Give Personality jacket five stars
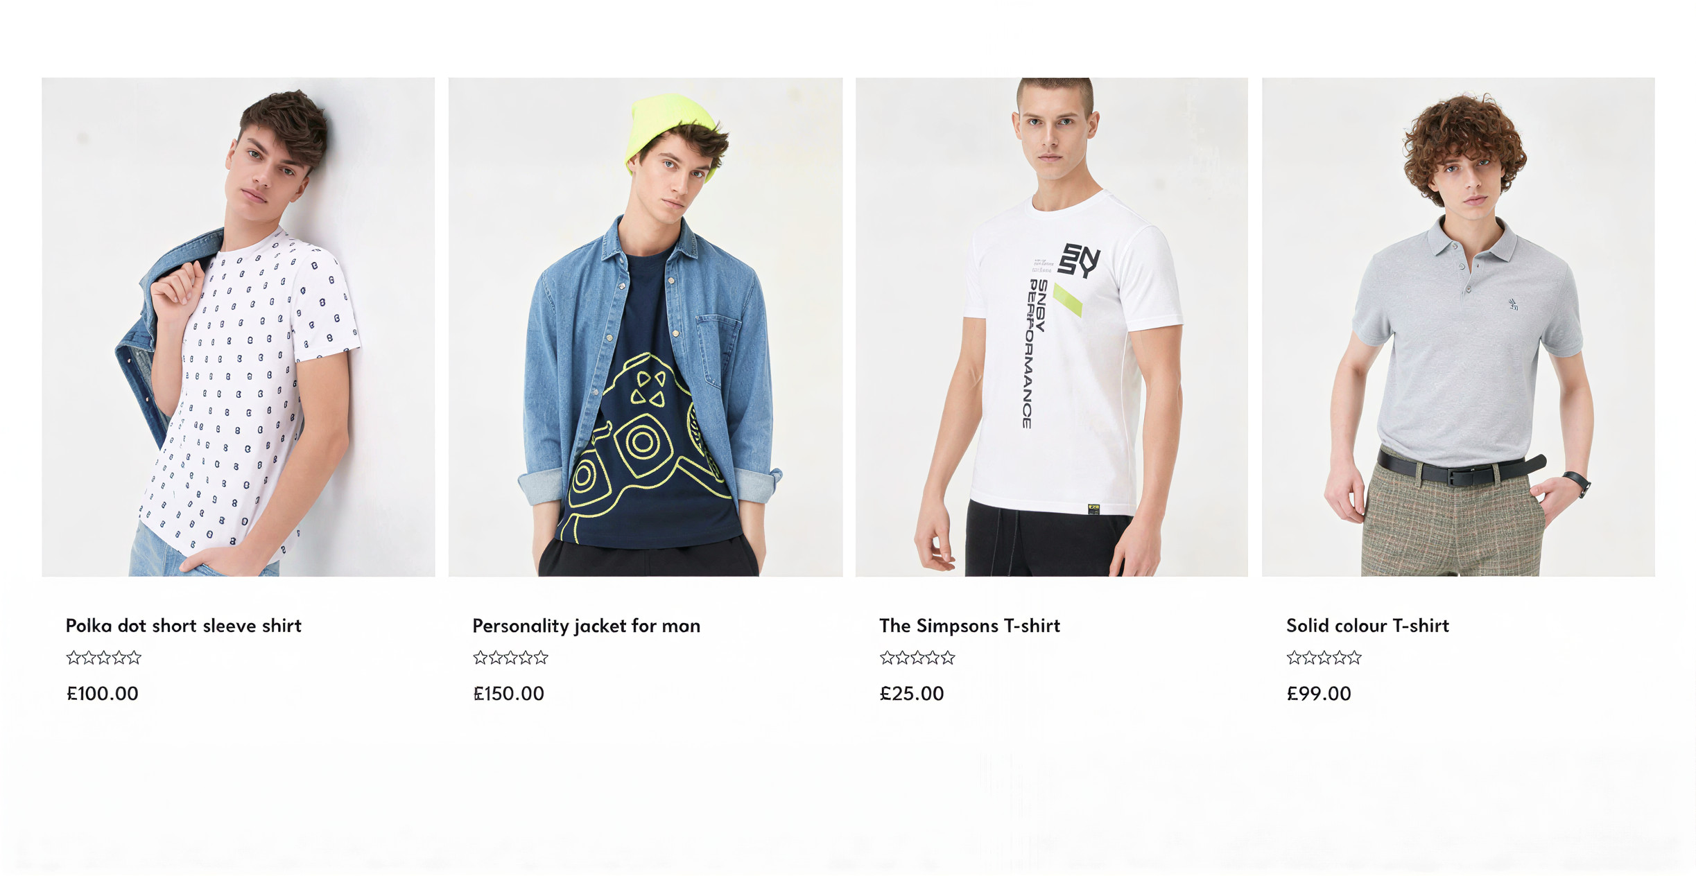Image resolution: width=1696 pixels, height=876 pixels. (x=541, y=658)
